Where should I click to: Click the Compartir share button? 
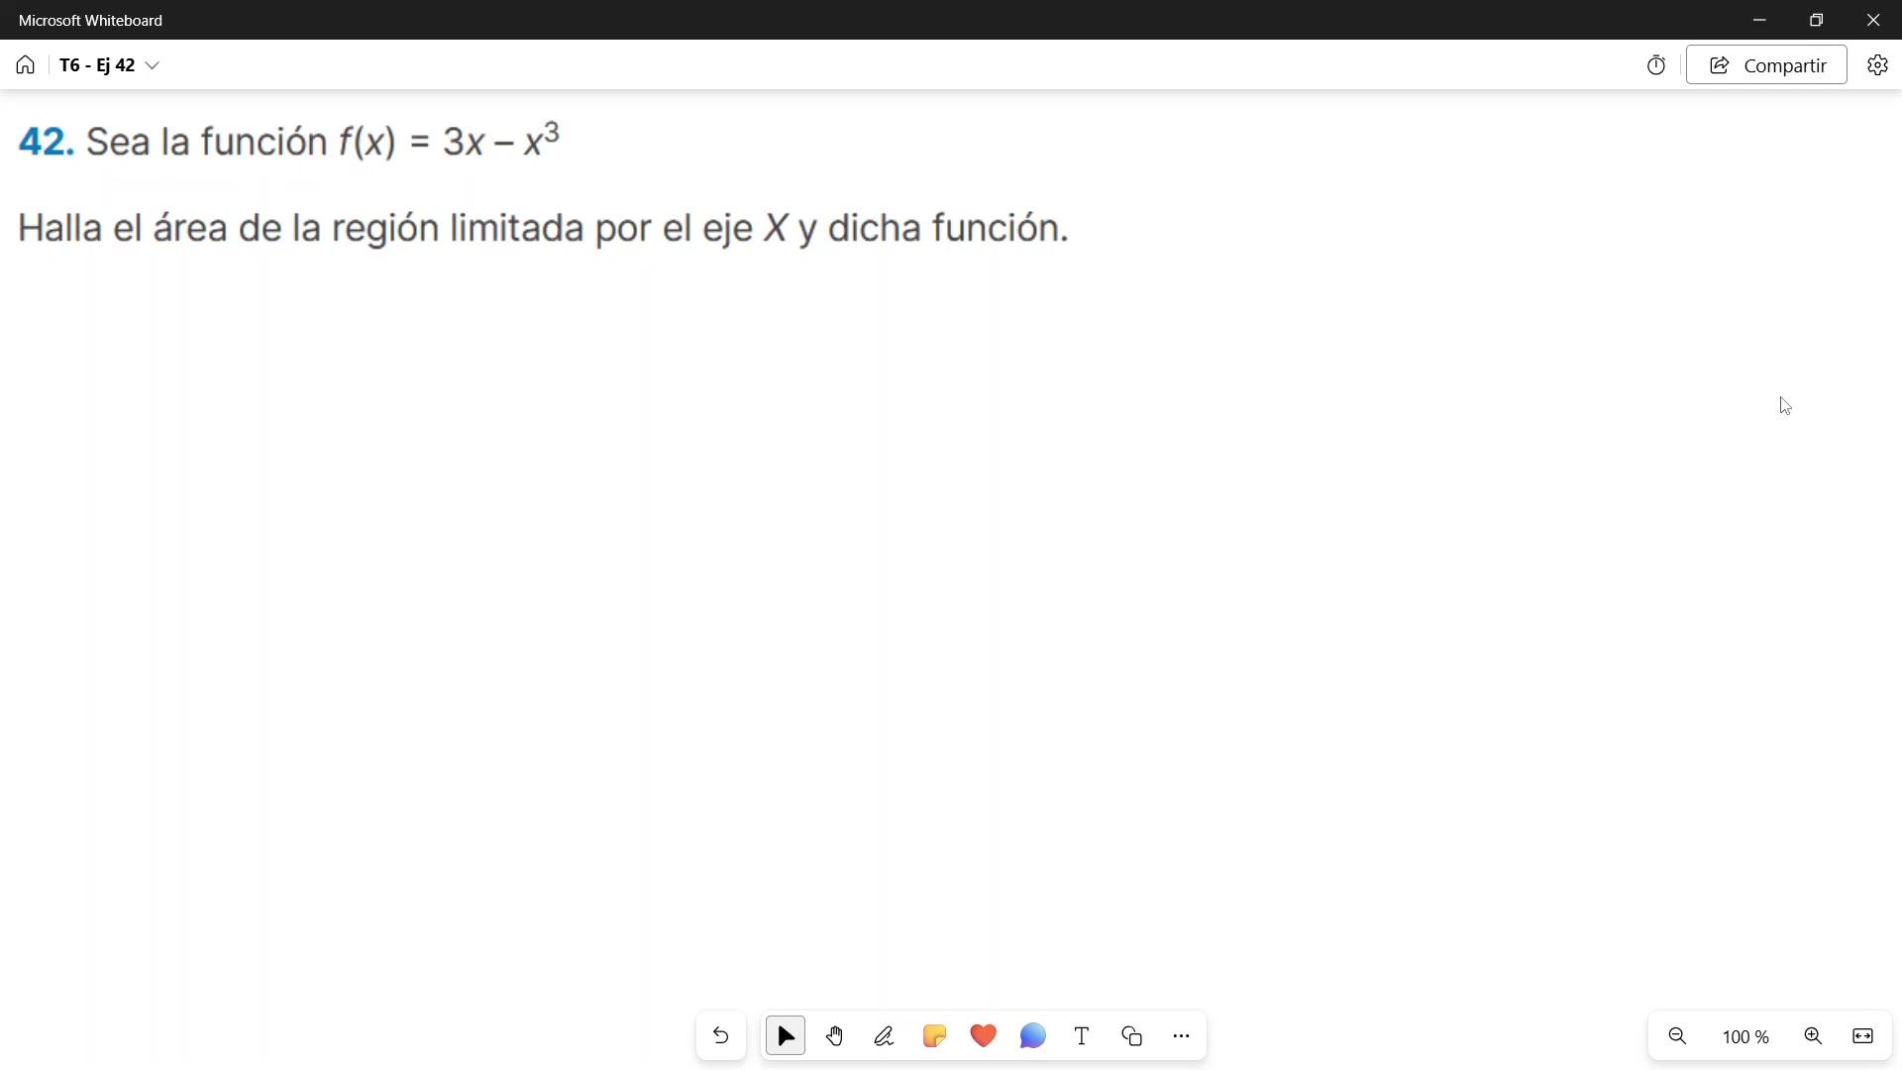1766,65
